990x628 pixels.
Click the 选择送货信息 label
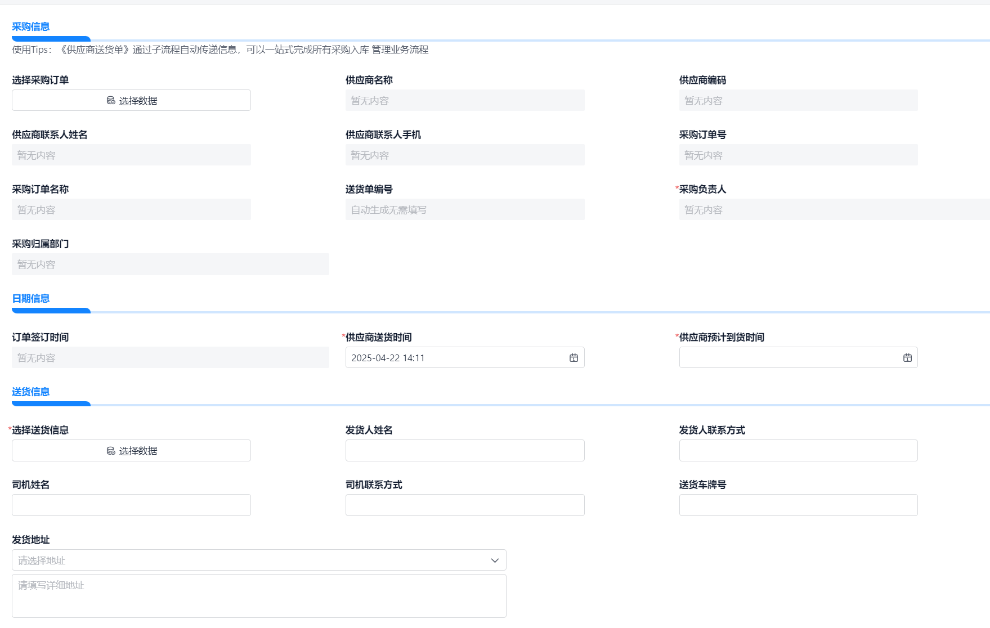pos(41,430)
